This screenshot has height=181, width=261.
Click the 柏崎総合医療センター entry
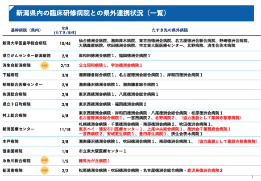pyautogui.click(x=22, y=84)
